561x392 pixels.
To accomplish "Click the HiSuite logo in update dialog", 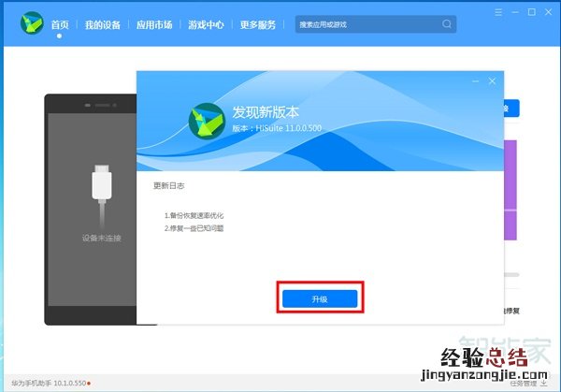I will [x=207, y=121].
